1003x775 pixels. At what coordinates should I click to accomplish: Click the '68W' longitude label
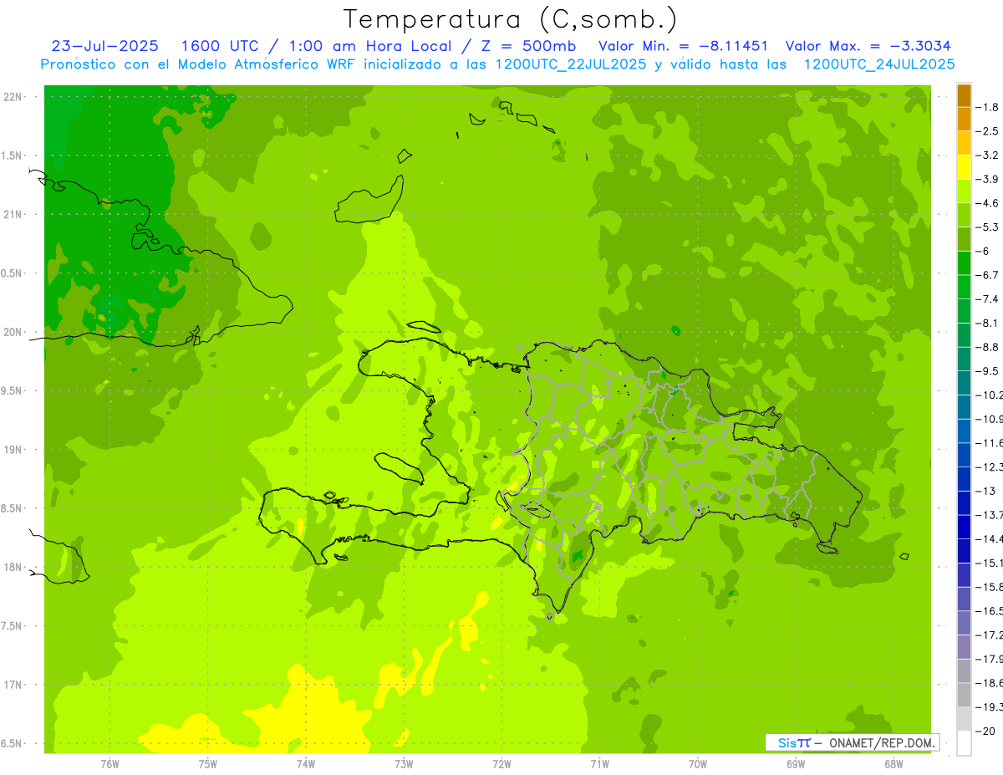(894, 763)
